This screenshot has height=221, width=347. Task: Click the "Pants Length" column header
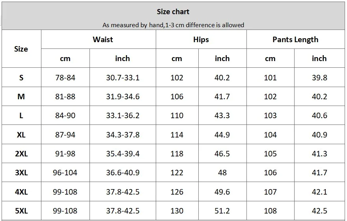[295, 39]
